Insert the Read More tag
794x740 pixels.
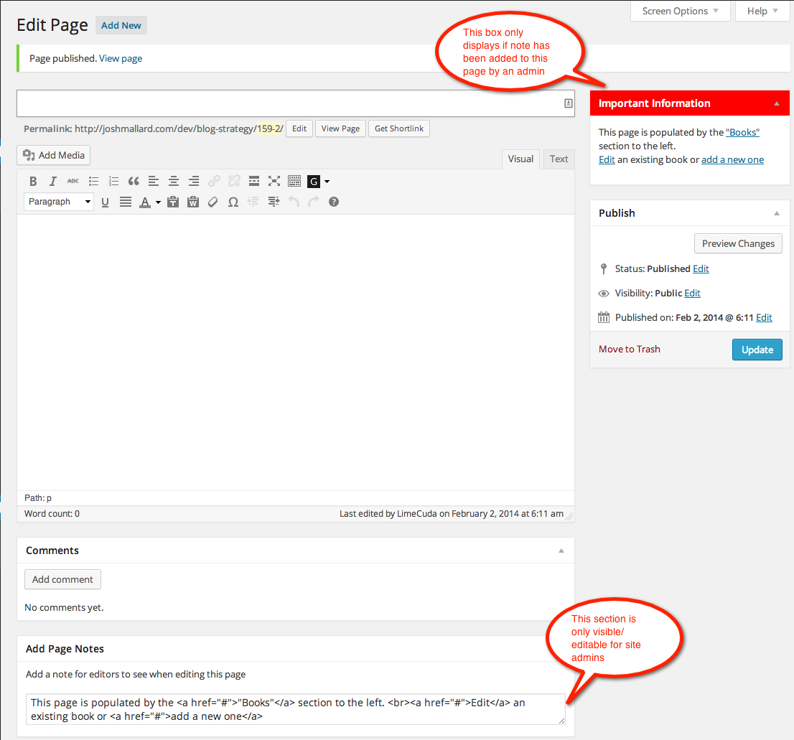point(254,181)
